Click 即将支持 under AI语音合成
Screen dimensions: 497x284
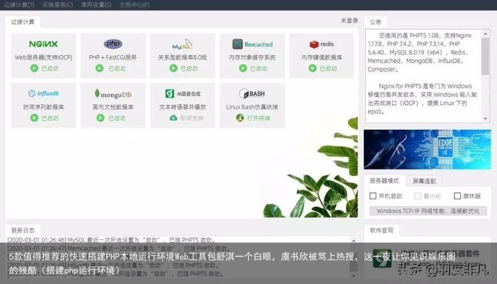point(192,118)
